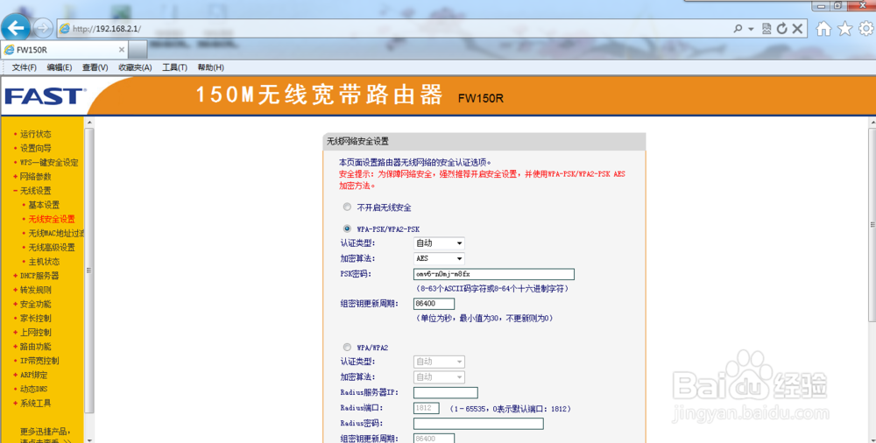
Task: Click the browser back arrow button
Action: 16,27
